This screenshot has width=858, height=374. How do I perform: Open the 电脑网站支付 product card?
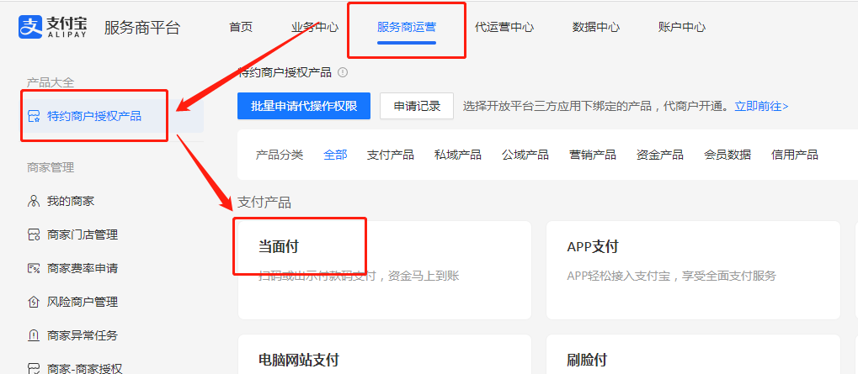(x=385, y=355)
